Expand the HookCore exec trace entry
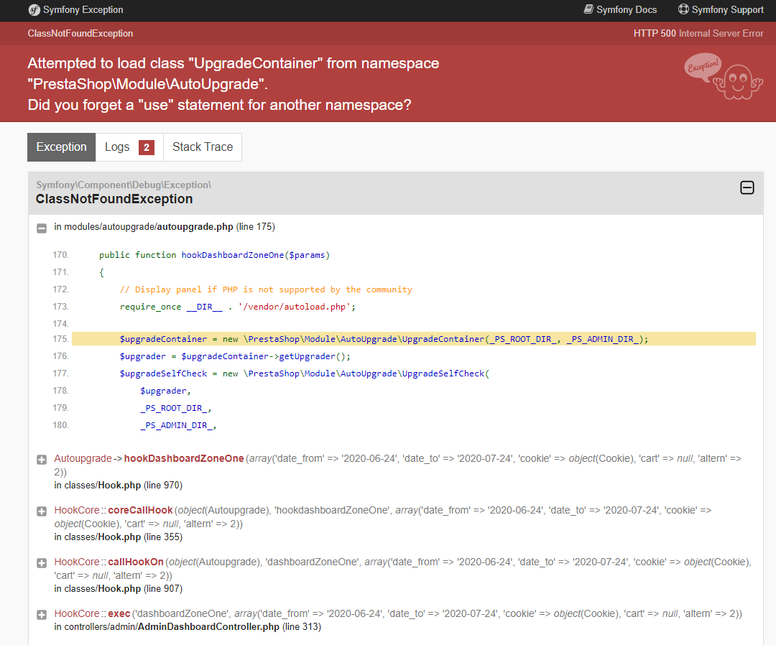Screen dimensions: 776x645 (42, 615)
